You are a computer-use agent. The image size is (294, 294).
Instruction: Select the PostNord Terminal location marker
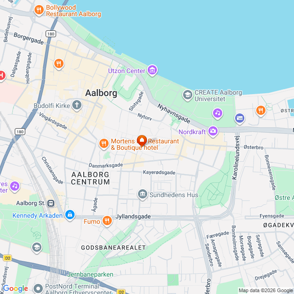click(x=38, y=288)
